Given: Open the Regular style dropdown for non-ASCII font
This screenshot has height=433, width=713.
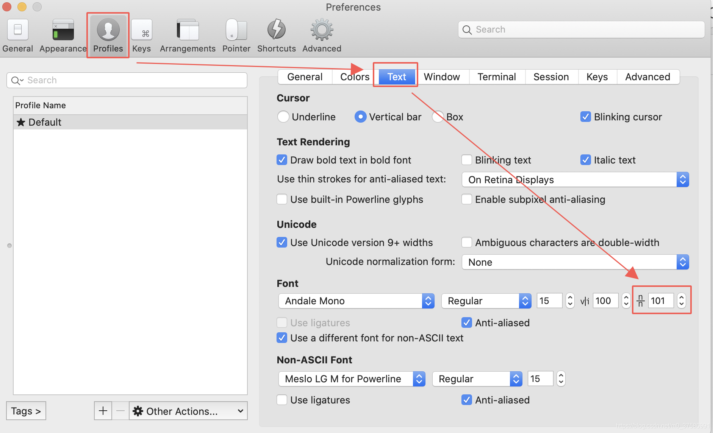Looking at the screenshot, I should coord(477,378).
